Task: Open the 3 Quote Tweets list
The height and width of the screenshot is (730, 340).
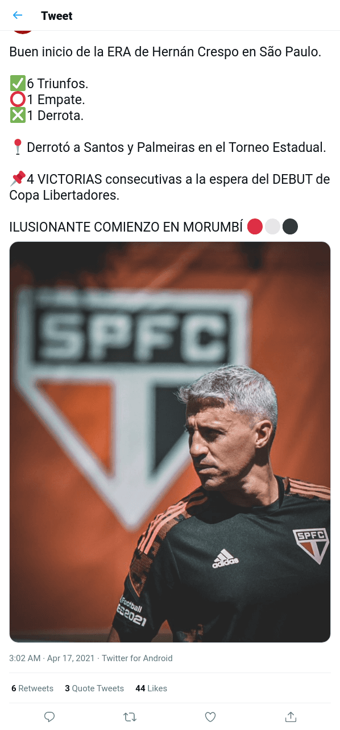Action: pyautogui.click(x=94, y=688)
